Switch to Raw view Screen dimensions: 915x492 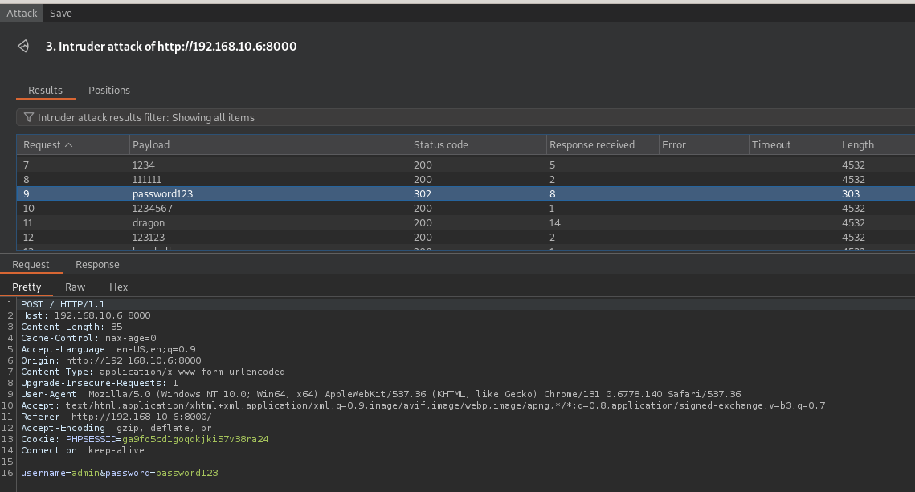tap(76, 287)
